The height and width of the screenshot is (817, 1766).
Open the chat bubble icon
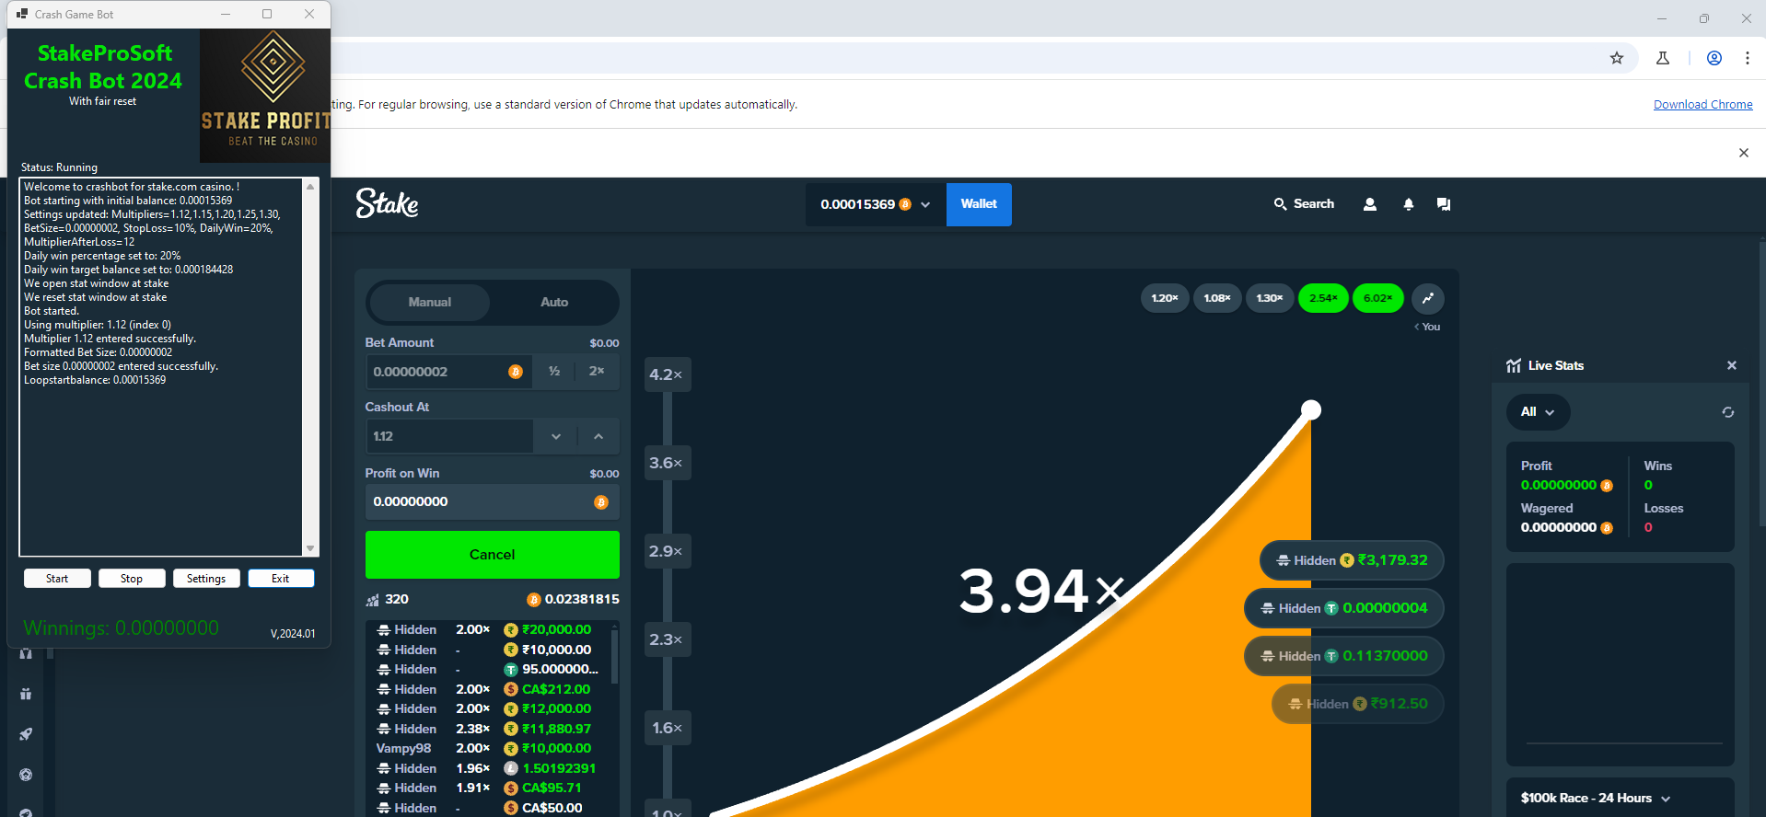[x=1443, y=204]
